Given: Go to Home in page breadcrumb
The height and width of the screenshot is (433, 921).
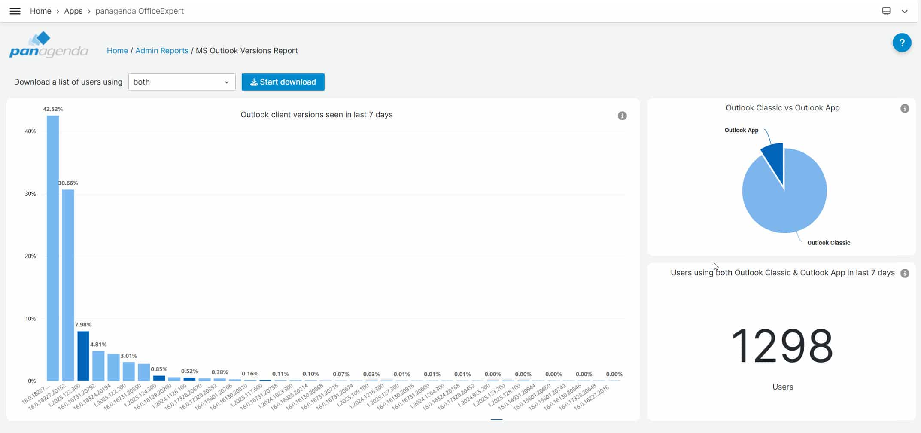Looking at the screenshot, I should (x=117, y=51).
